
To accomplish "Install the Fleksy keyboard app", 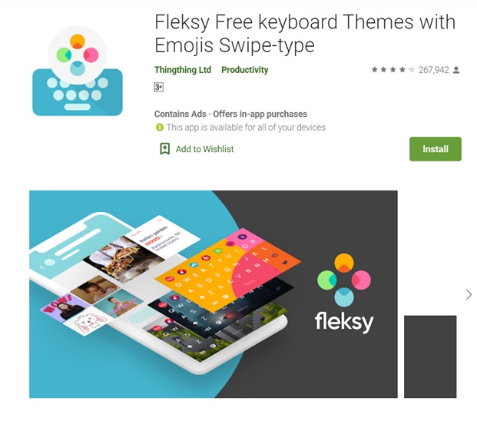I will (x=436, y=149).
